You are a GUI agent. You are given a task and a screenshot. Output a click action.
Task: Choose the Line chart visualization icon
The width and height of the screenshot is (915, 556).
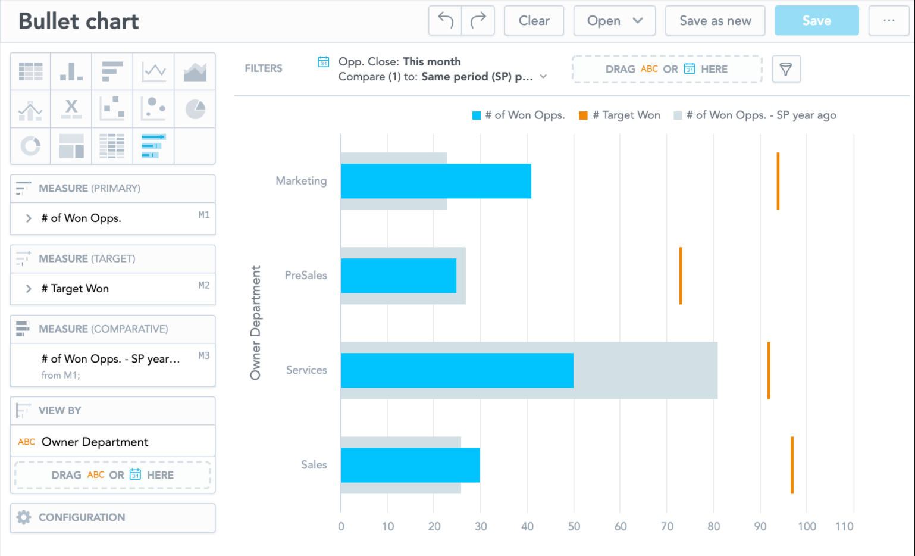pos(154,71)
